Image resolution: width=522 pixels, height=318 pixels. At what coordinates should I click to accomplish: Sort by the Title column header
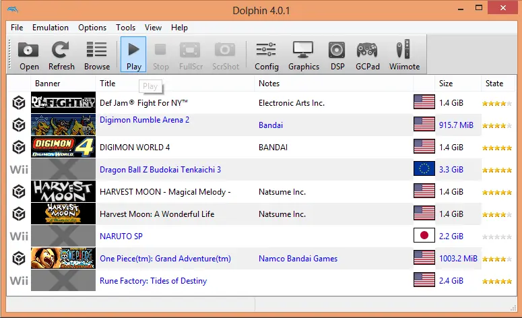click(175, 84)
